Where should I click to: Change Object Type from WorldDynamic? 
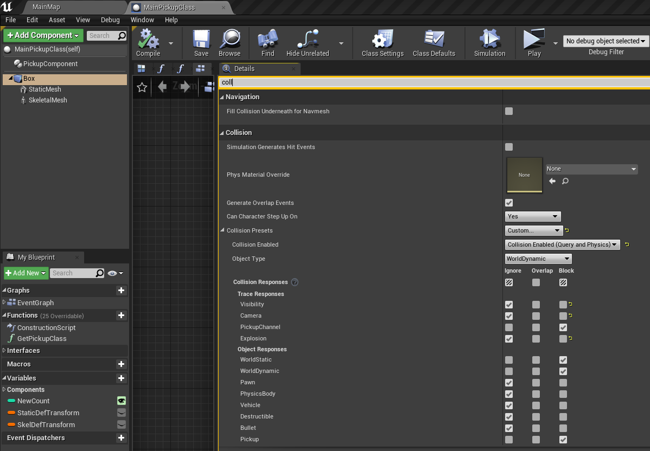click(538, 259)
